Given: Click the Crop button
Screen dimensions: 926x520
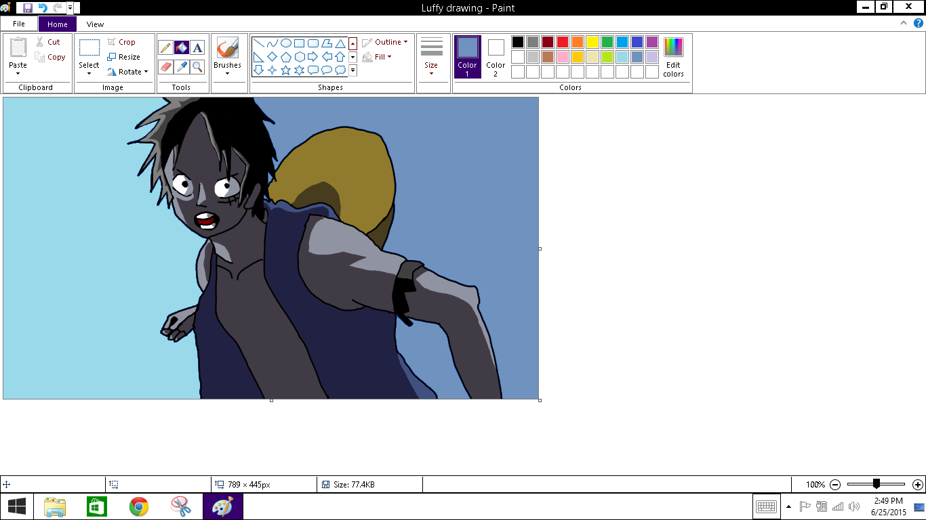Looking at the screenshot, I should [121, 42].
